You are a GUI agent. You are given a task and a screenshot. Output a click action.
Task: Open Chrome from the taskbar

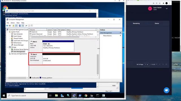tap(86, 95)
